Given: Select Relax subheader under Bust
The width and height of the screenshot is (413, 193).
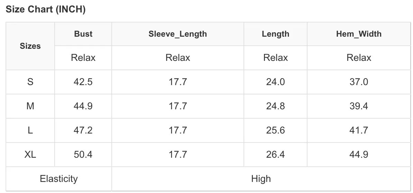Looking at the screenshot, I should coord(83,58).
